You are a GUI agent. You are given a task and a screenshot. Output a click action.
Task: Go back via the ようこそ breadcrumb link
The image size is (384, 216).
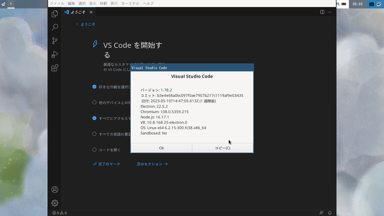tap(86, 24)
